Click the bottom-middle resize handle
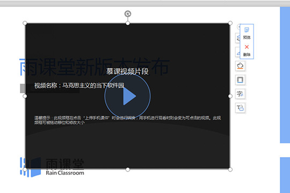 128,169
